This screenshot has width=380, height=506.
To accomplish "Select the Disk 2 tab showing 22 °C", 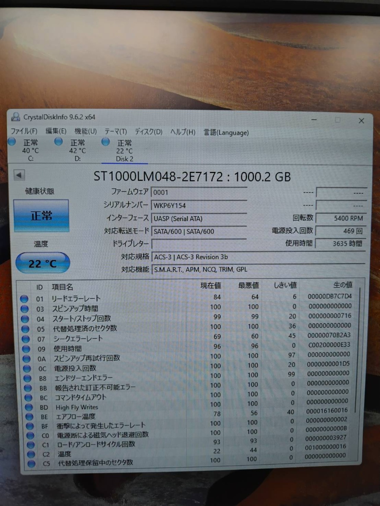I will point(125,151).
